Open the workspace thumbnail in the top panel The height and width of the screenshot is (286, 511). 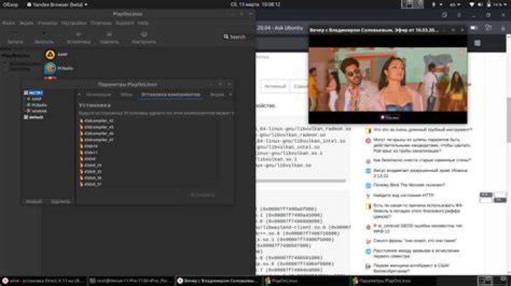tap(412, 4)
